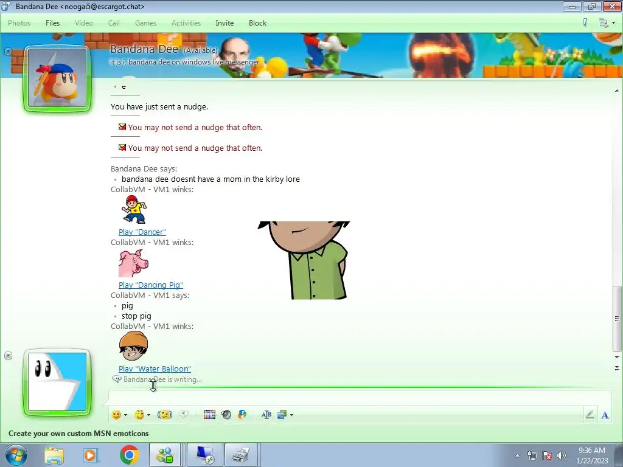Click Block in the top bar

point(257,23)
